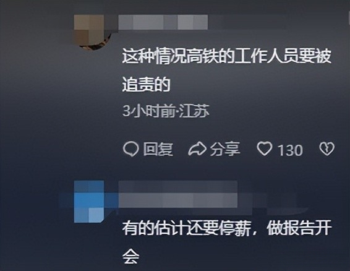Like the comment with the heart icon

[265, 148]
